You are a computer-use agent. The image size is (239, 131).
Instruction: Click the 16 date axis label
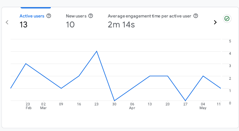(x=79, y=104)
